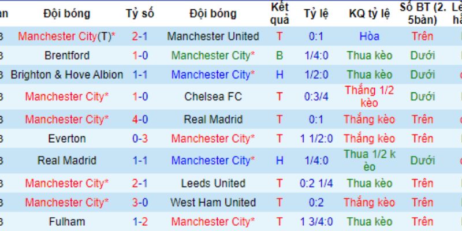Open the 0-3 score at Everton
The width and height of the screenshot is (462, 231).
[140, 139]
